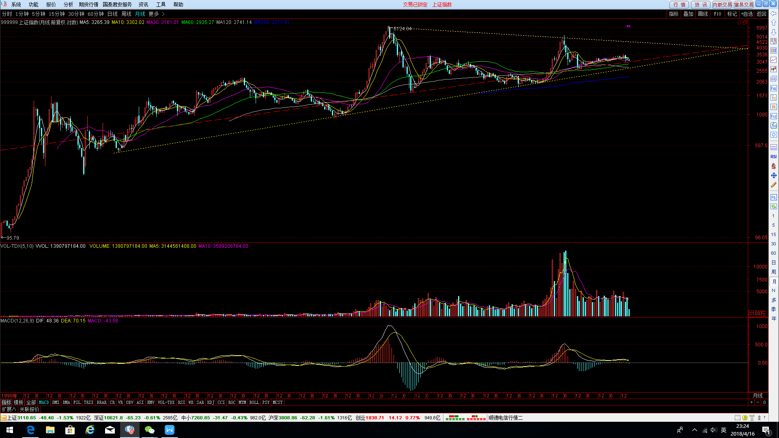Click the left arrow back icon
The height and width of the screenshot is (438, 779).
tap(773, 13)
